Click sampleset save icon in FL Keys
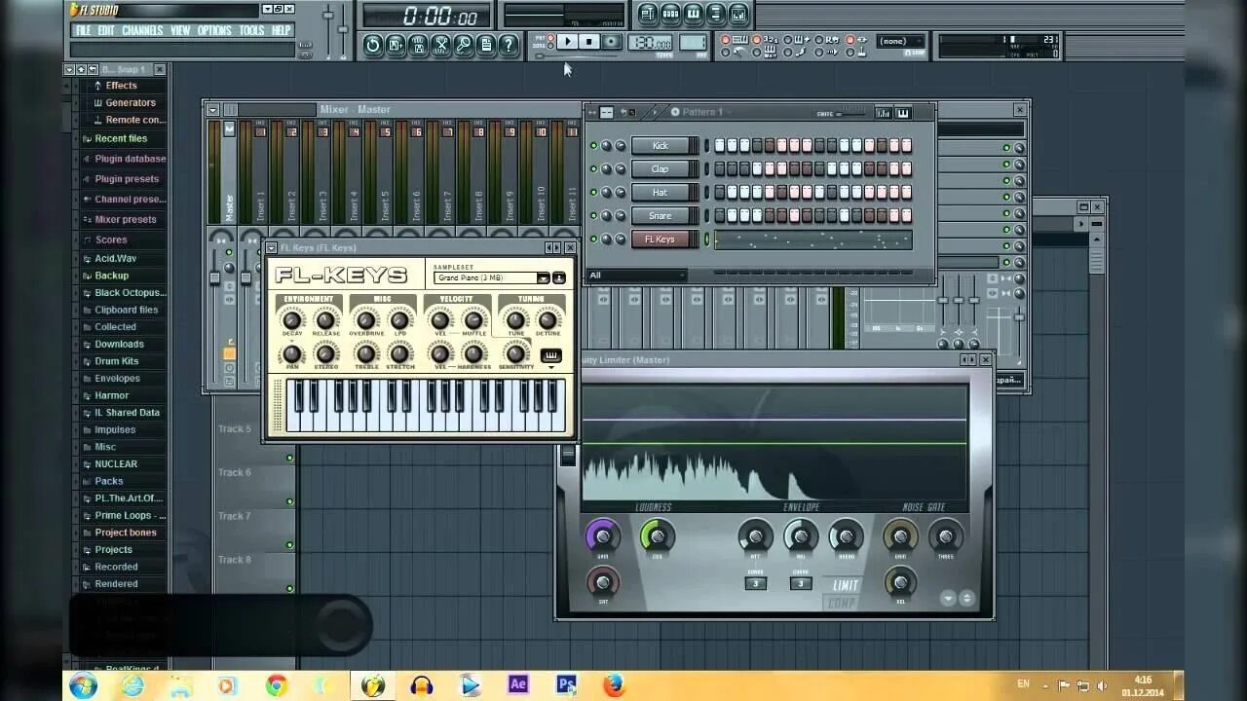Viewport: 1247px width, 701px height. point(559,278)
